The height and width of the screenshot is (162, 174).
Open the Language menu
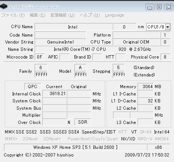pos(115,15)
